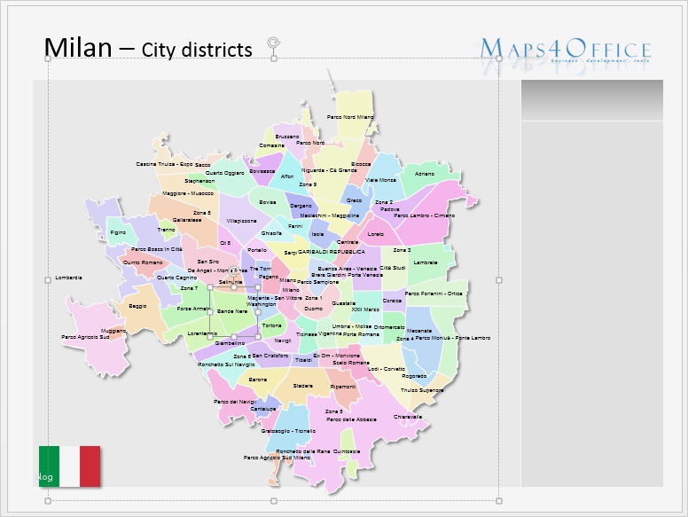Select the GARIBALDI REPUBBLICA label
Viewport: 688px width, 517px height.
tap(332, 253)
